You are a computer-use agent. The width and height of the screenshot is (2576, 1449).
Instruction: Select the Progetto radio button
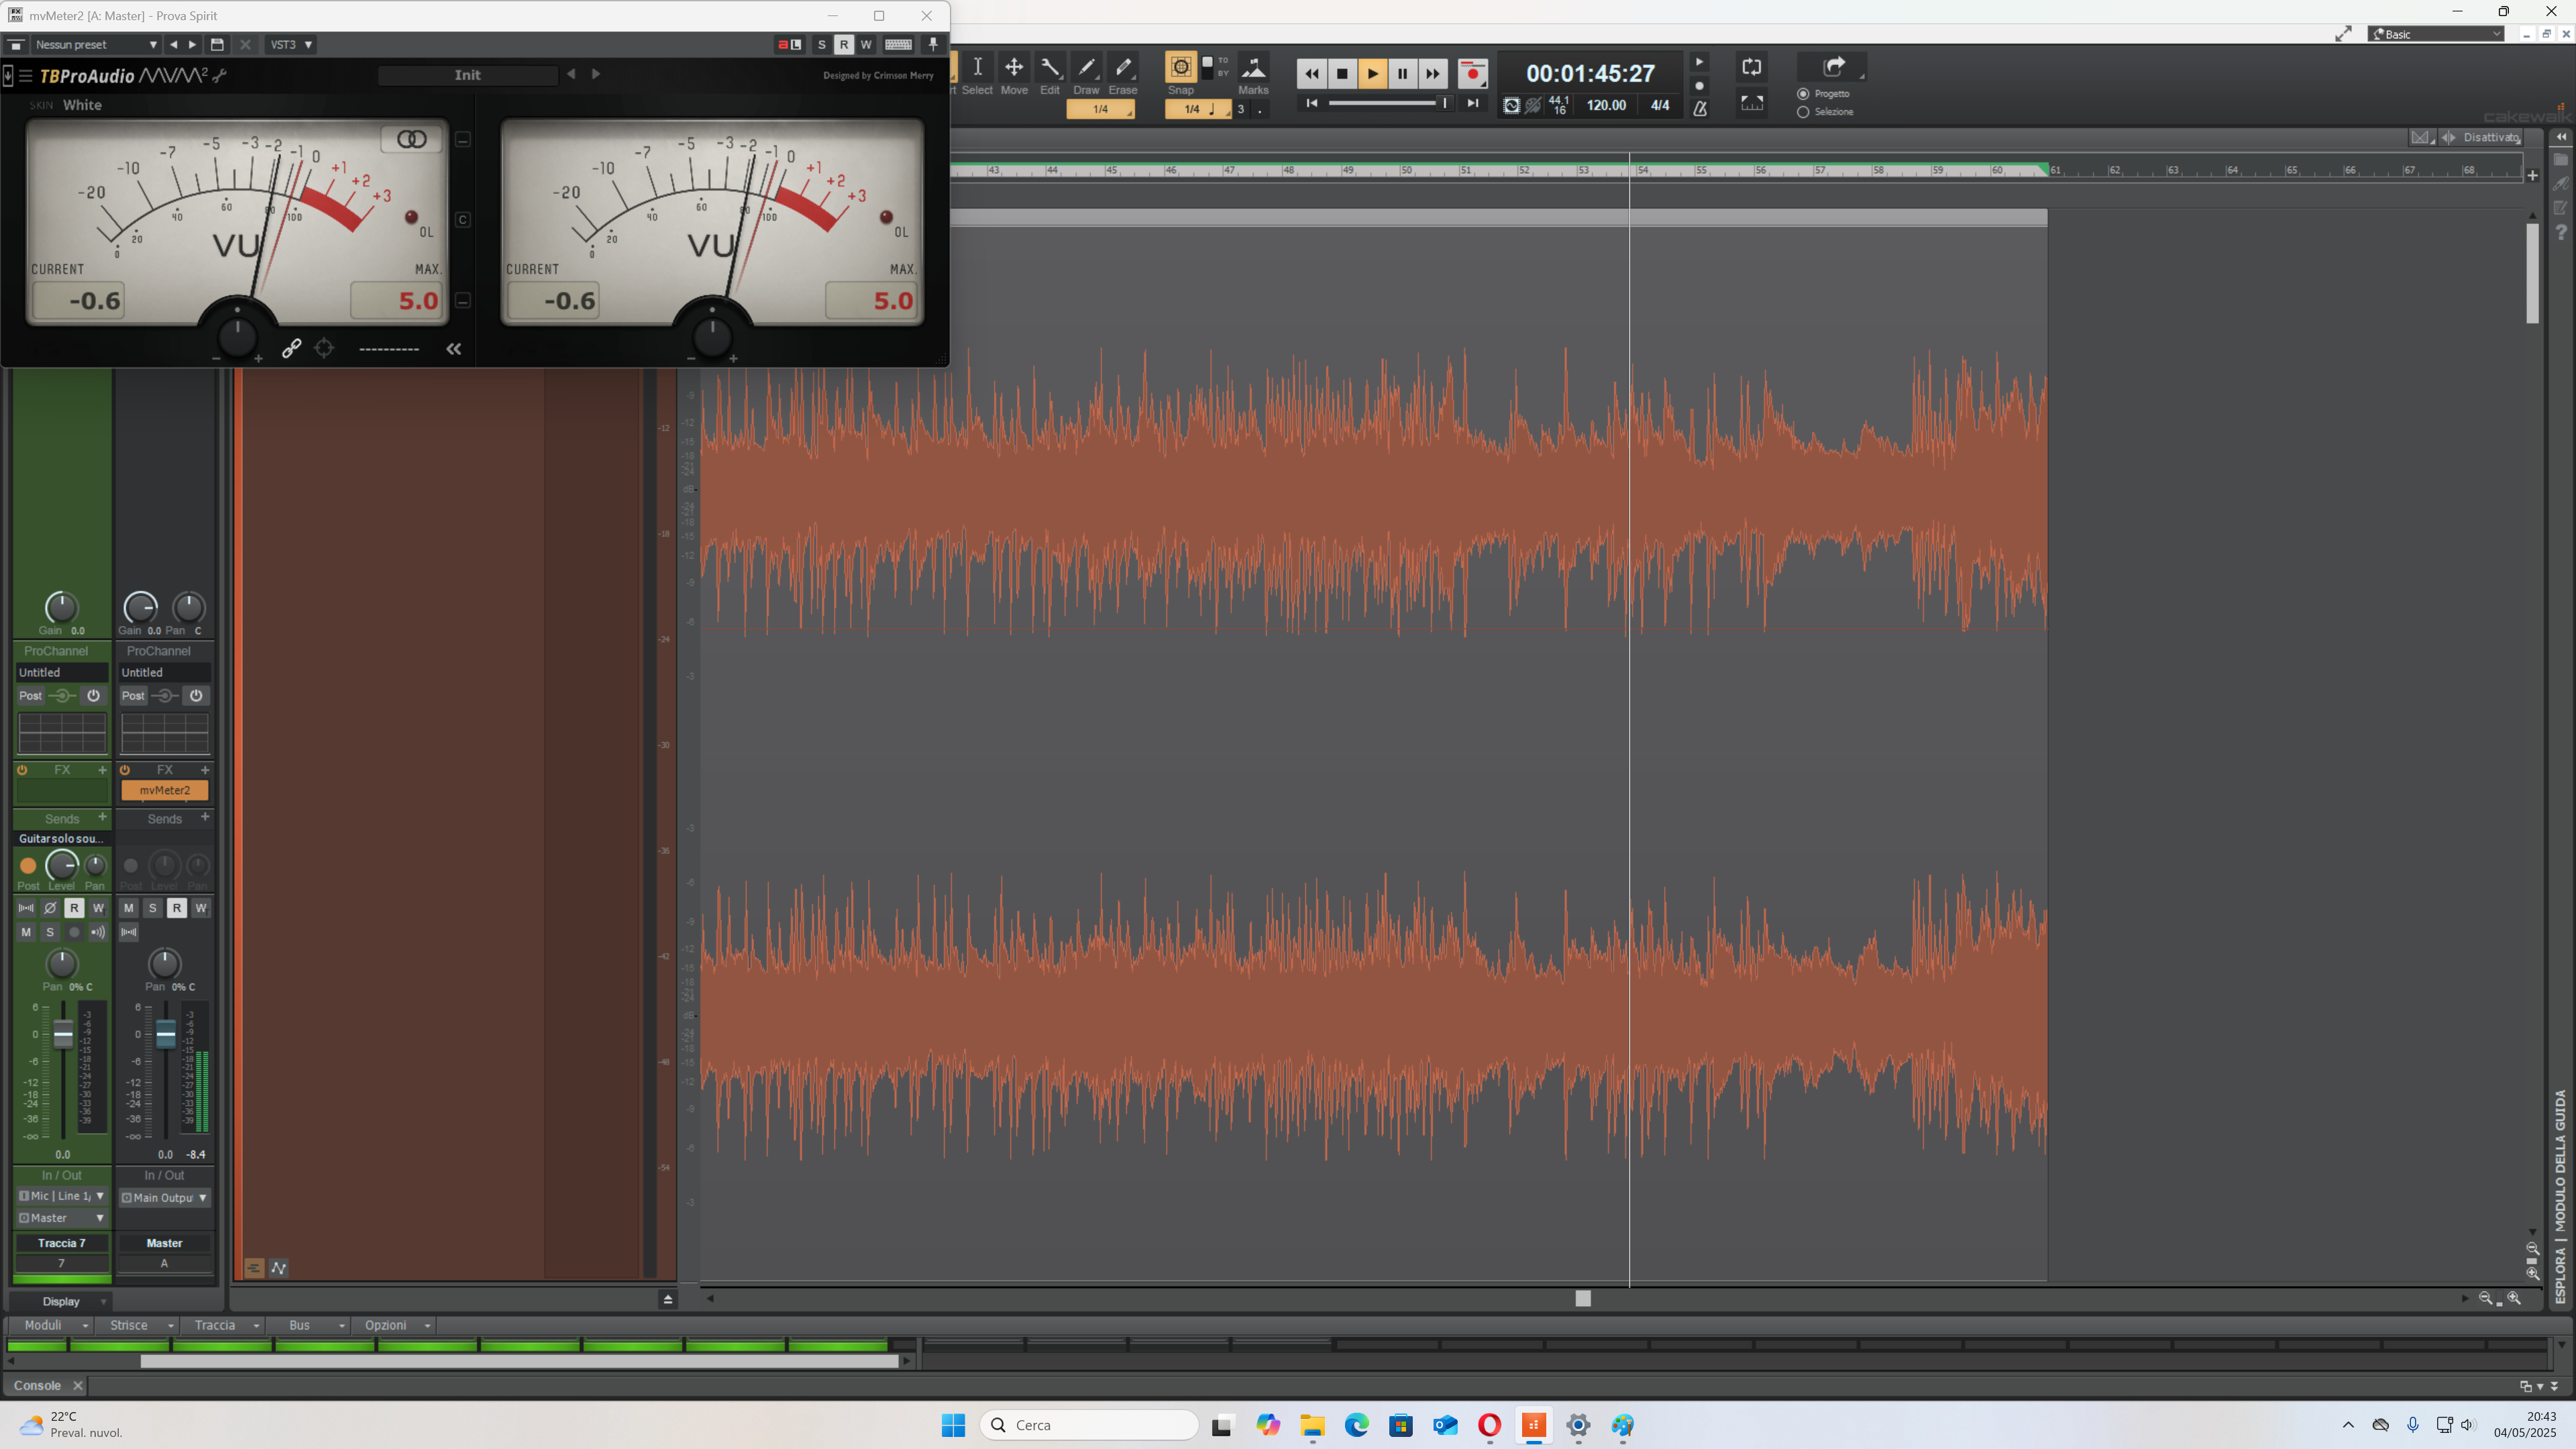click(x=1803, y=94)
